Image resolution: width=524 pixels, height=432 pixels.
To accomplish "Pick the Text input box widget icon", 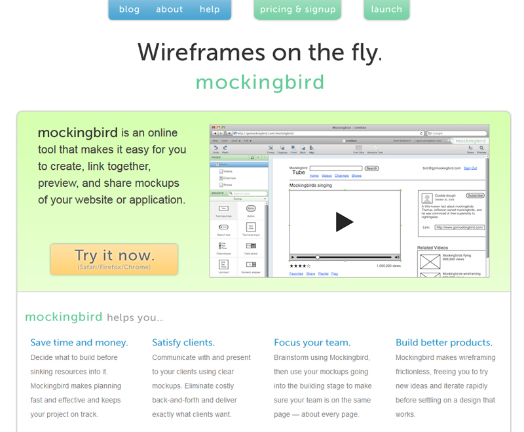I will (x=224, y=208).
